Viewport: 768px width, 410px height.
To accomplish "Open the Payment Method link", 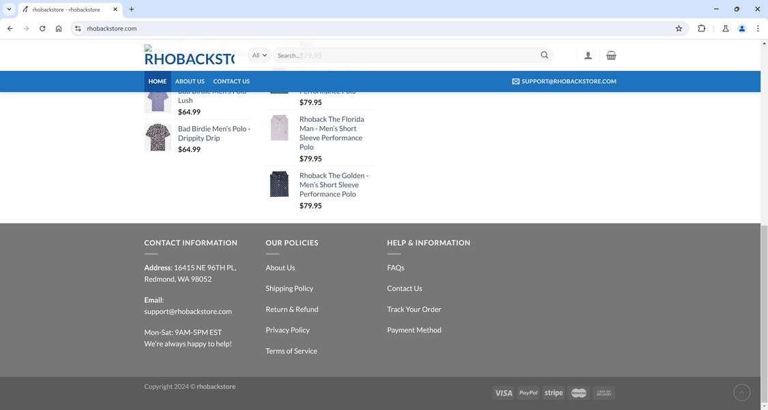I will click(x=414, y=330).
